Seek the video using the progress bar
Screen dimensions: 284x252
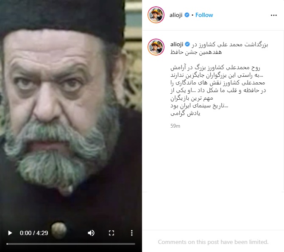pyautogui.click(x=71, y=244)
